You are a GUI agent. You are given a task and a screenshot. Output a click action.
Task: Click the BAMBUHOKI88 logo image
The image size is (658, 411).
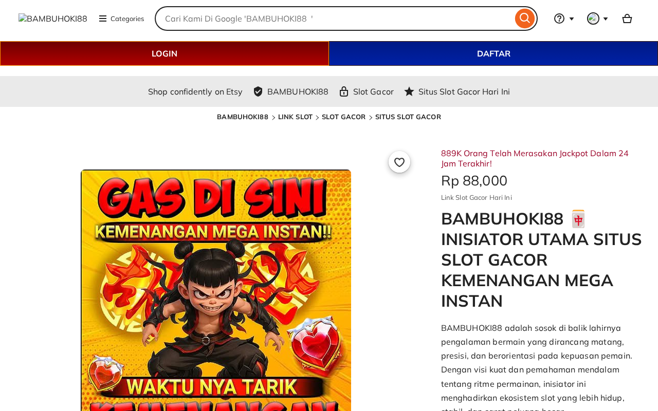click(x=53, y=18)
